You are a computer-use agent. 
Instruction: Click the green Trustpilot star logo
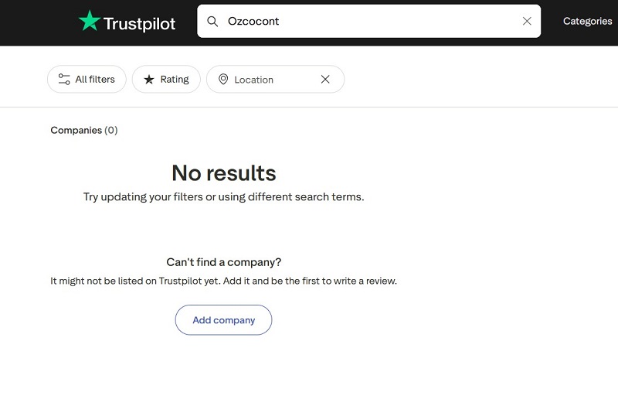(90, 22)
